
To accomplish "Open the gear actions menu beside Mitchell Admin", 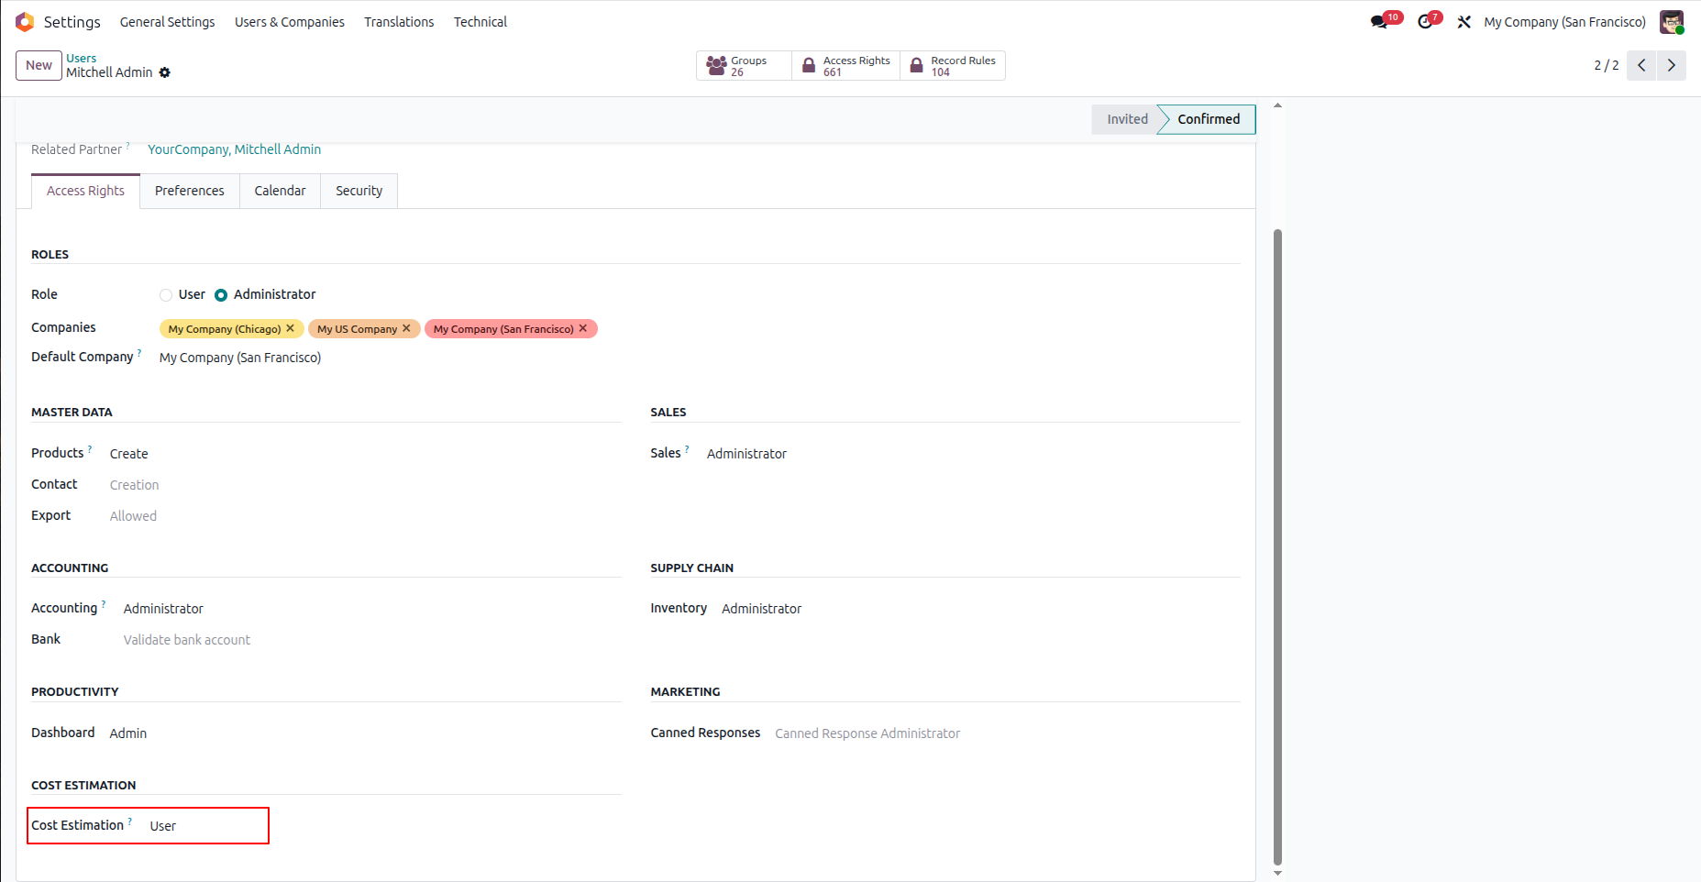I will click(x=165, y=72).
